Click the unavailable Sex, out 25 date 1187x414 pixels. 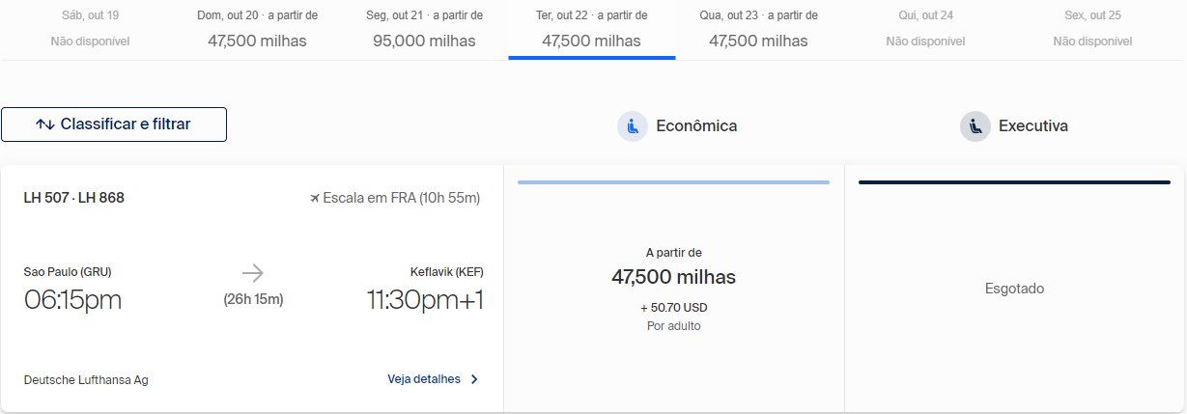[x=1092, y=29]
